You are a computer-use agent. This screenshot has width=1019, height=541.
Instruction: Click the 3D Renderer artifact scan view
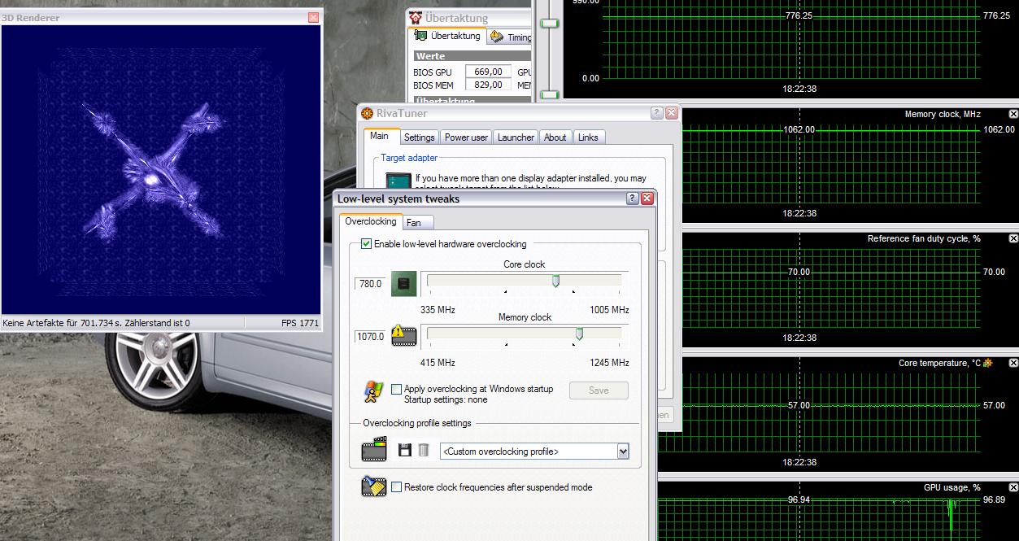pos(162,170)
